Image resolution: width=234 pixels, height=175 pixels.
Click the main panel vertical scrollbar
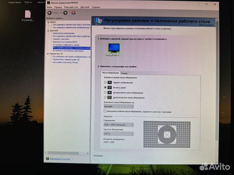tap(217, 81)
